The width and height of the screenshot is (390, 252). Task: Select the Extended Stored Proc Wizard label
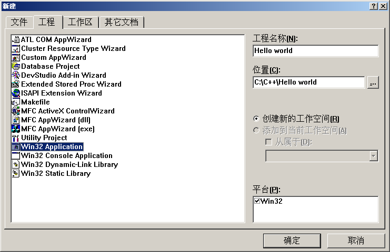(72, 85)
